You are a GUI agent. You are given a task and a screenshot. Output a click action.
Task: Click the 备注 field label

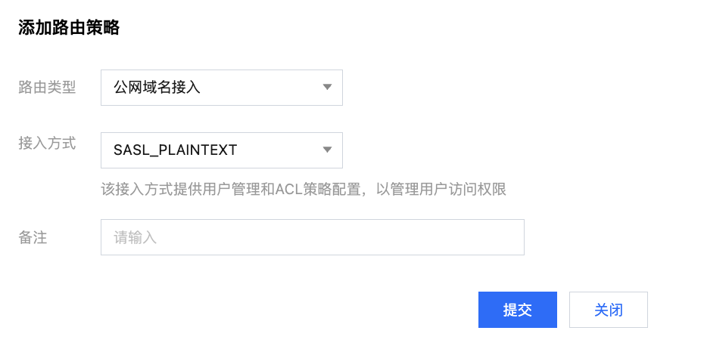[33, 237]
